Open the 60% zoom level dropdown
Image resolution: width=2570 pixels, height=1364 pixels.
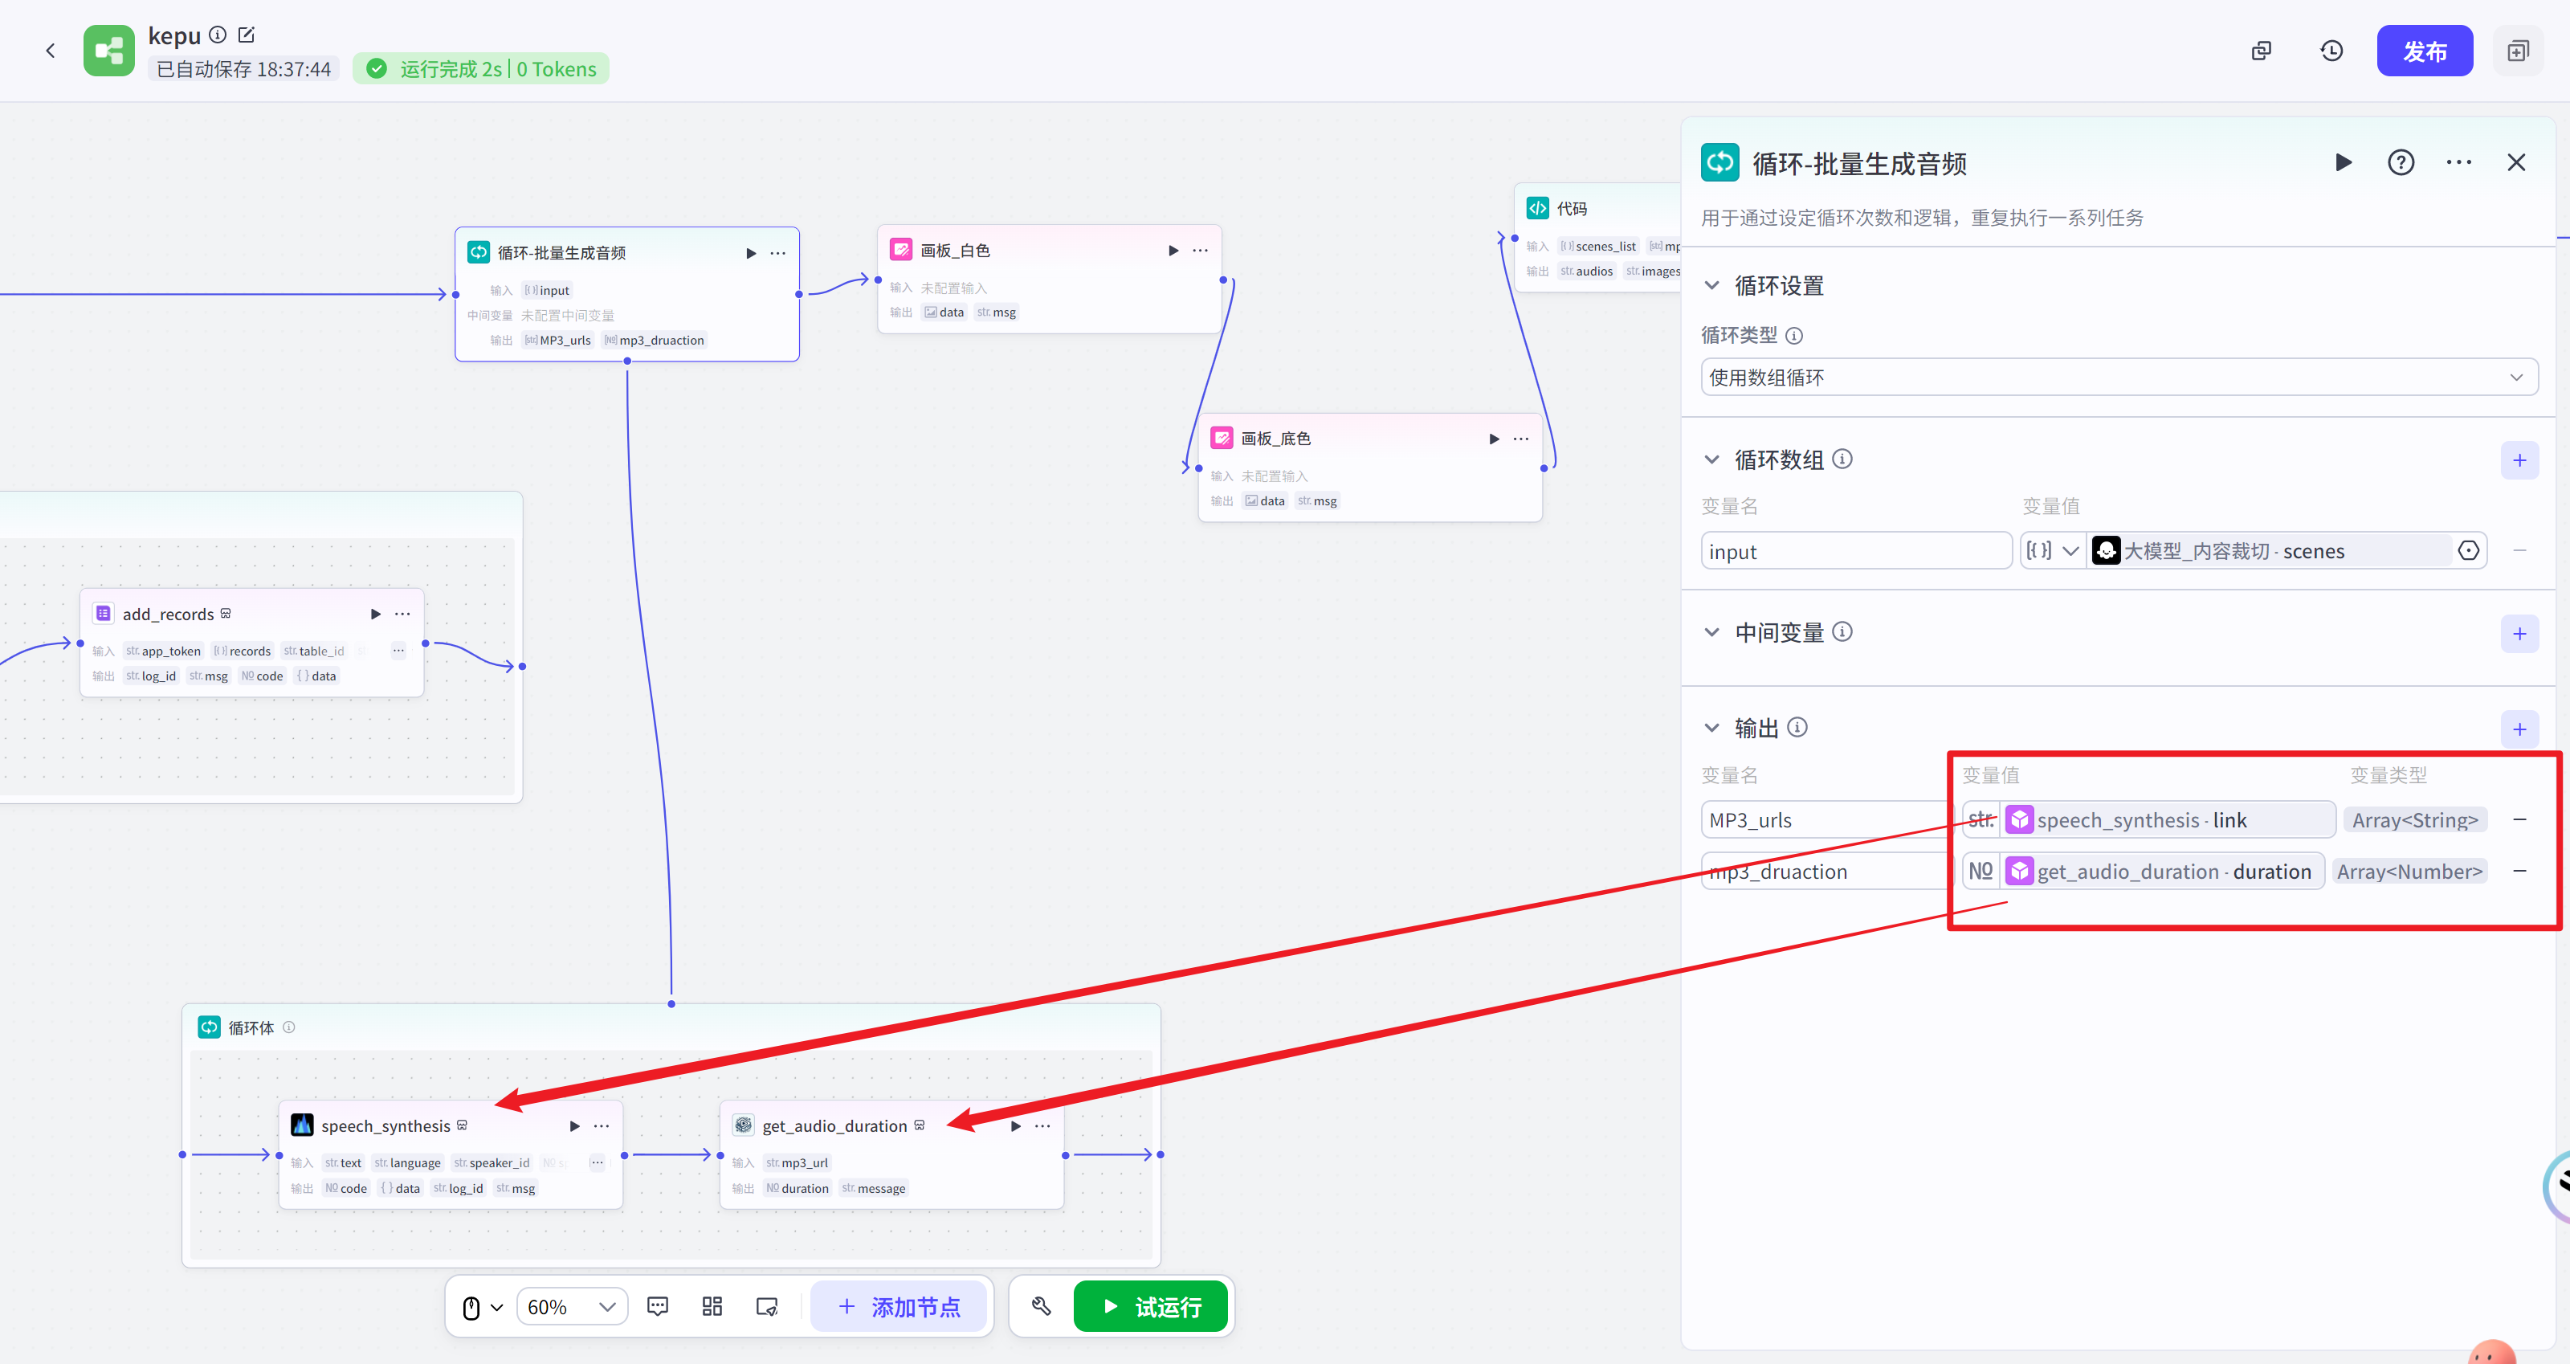pyautogui.click(x=572, y=1307)
